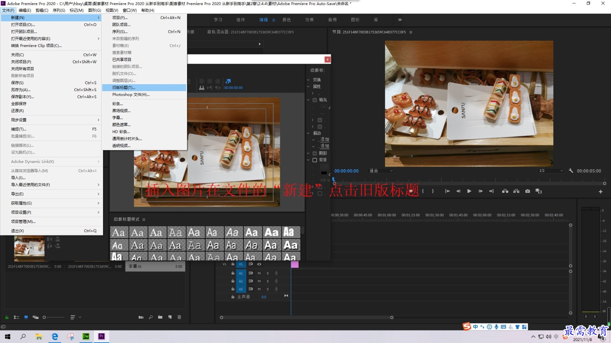Open the 适合 zoom level dropdown

(x=381, y=171)
